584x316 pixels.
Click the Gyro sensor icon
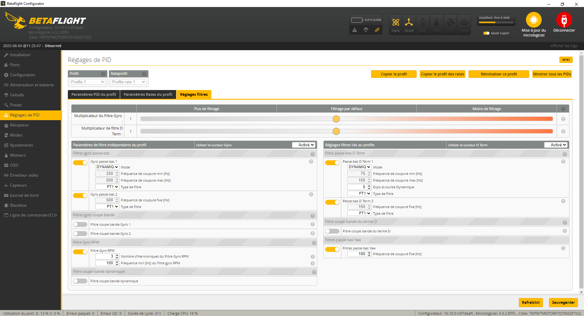tap(395, 25)
